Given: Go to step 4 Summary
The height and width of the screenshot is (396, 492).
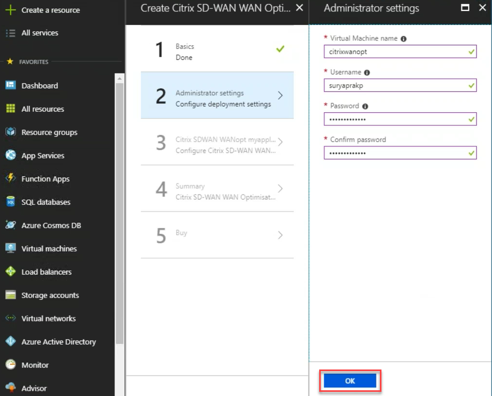Looking at the screenshot, I should coord(217,188).
